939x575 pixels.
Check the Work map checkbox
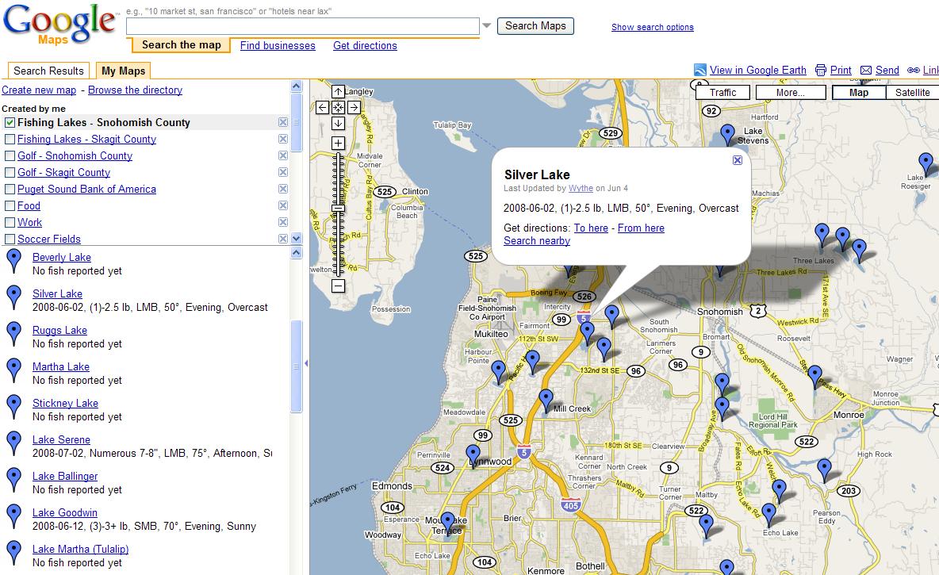[x=10, y=223]
